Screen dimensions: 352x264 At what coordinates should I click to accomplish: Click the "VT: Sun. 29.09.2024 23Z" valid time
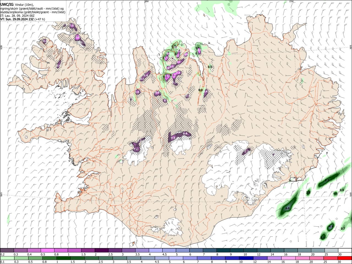click(x=17, y=19)
